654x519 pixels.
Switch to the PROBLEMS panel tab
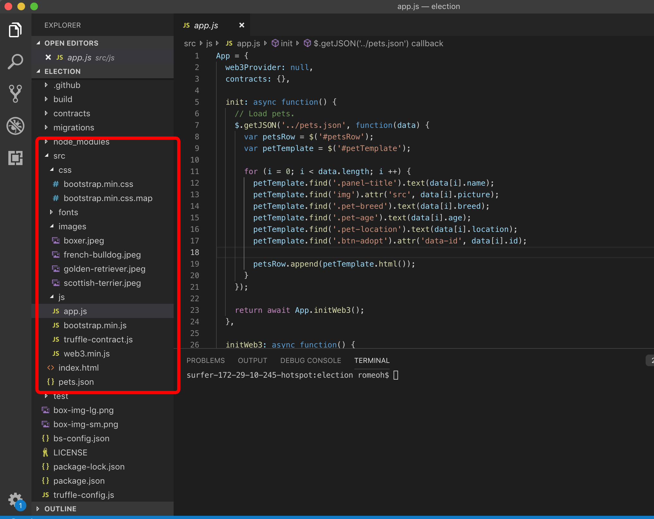pos(205,360)
